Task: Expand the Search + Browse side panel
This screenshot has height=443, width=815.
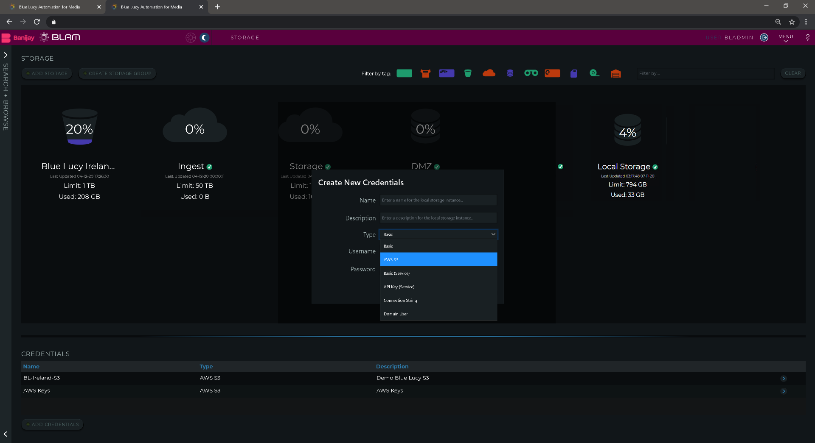Action: (x=6, y=55)
